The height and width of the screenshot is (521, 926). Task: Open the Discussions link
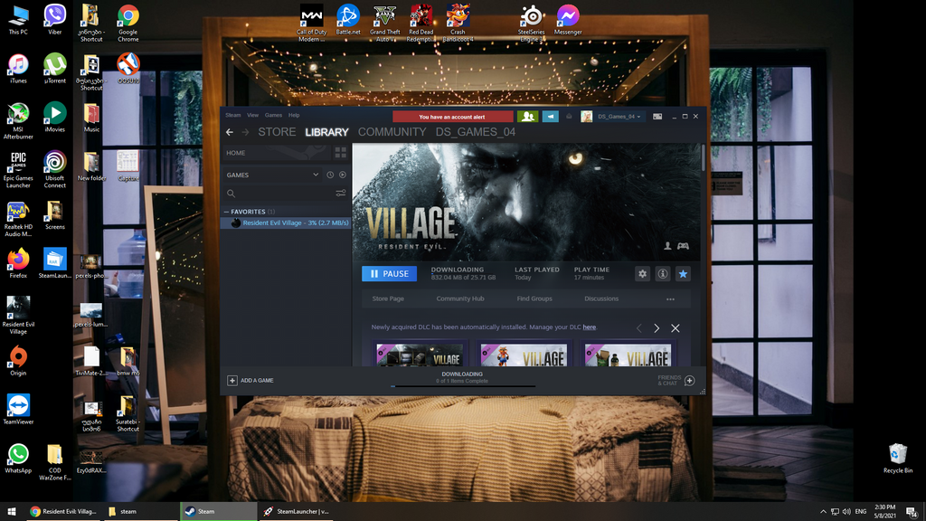(x=601, y=298)
